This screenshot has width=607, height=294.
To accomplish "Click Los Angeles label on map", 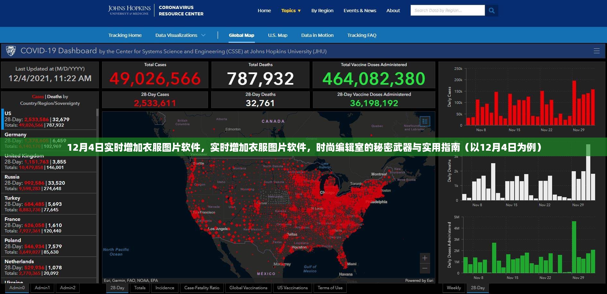I will point(219,229).
